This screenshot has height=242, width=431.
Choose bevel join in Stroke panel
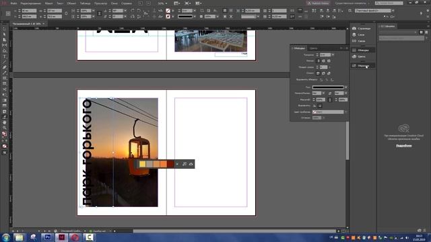coord(329,73)
